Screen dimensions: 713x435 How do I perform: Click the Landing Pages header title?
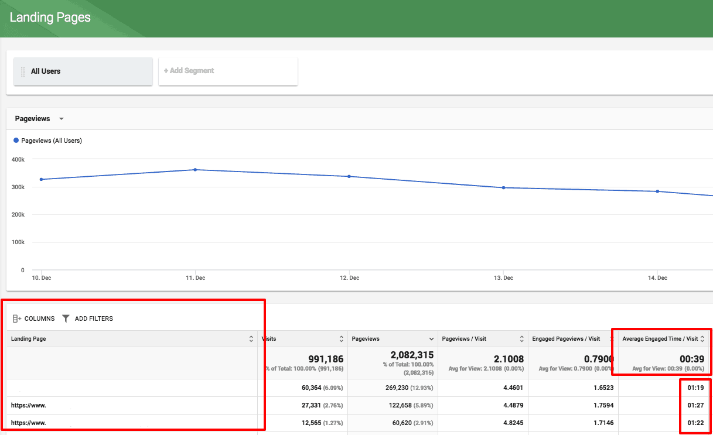point(50,18)
